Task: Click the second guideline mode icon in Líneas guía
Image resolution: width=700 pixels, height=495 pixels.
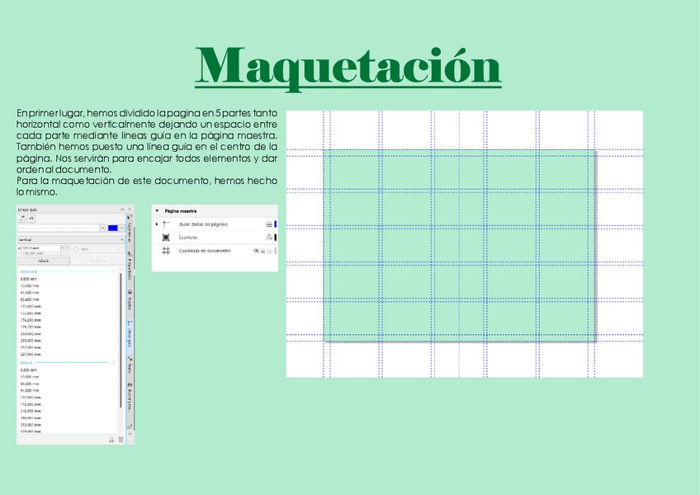Action: tap(31, 219)
